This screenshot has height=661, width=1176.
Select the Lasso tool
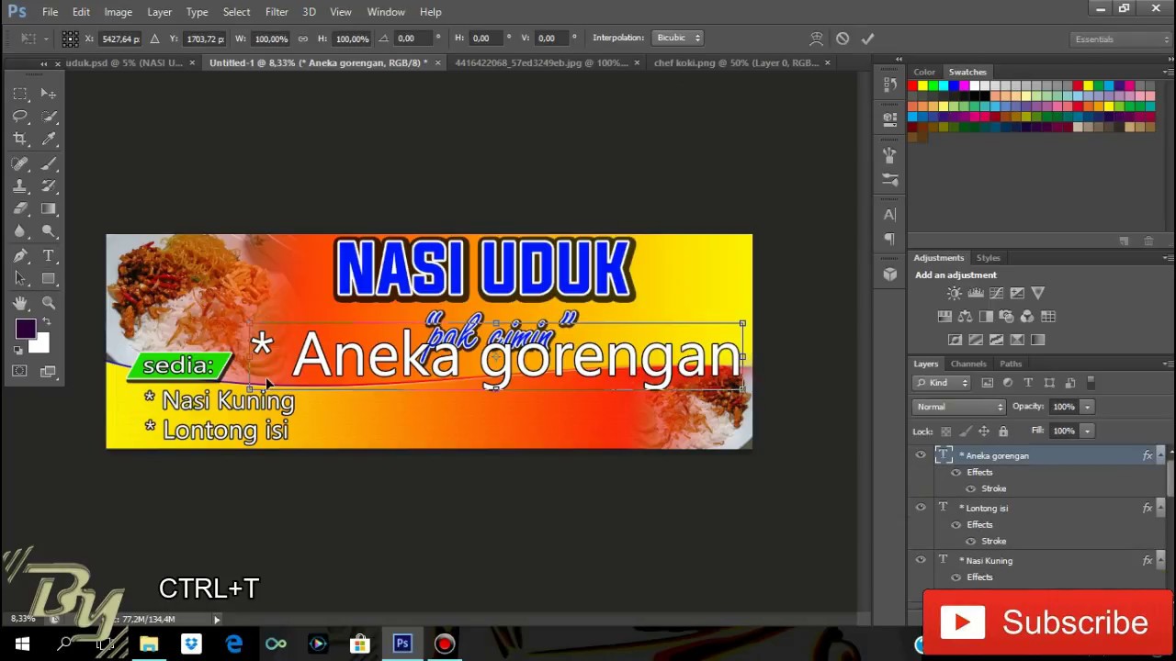click(x=20, y=117)
